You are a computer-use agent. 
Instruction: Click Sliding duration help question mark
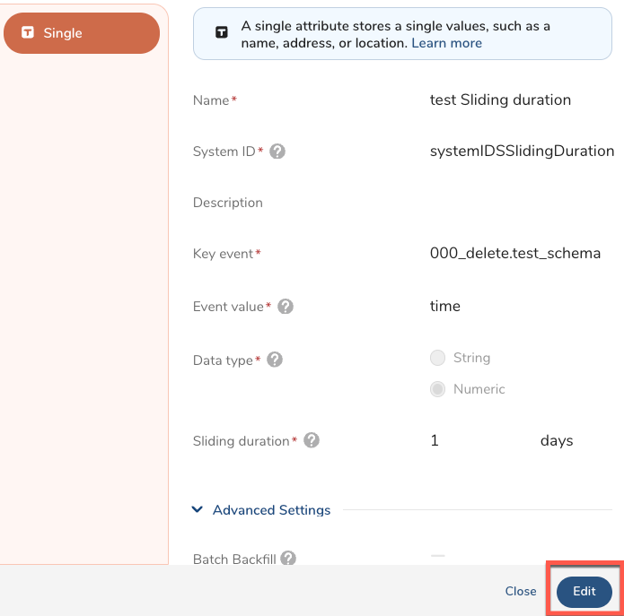311,440
